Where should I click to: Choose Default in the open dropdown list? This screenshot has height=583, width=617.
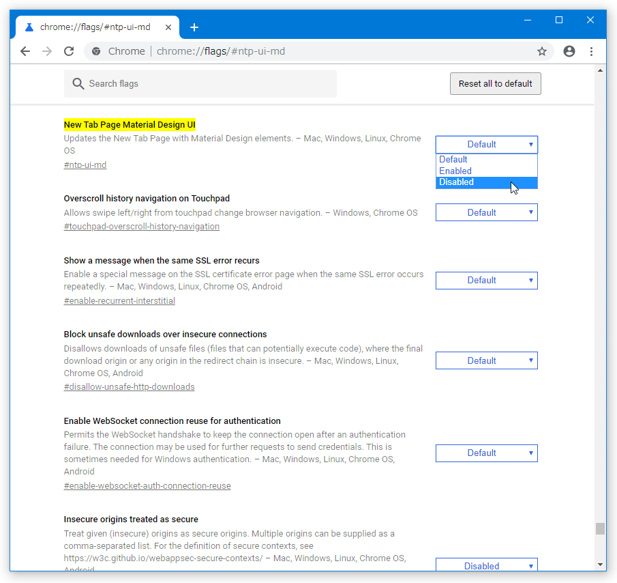click(x=486, y=160)
